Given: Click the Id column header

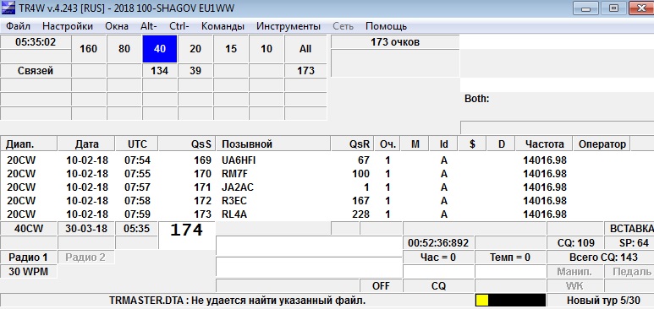Looking at the screenshot, I should pos(443,144).
